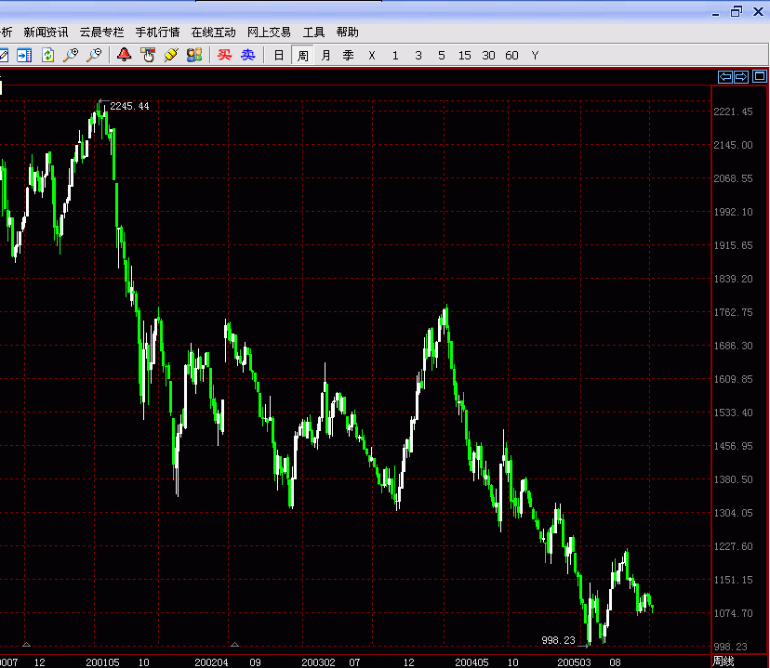
Task: Click the chart left arrow button
Action: 724,77
